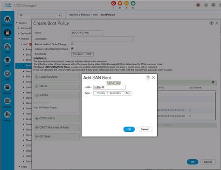Collapse the vHBAs section

coord(37,95)
